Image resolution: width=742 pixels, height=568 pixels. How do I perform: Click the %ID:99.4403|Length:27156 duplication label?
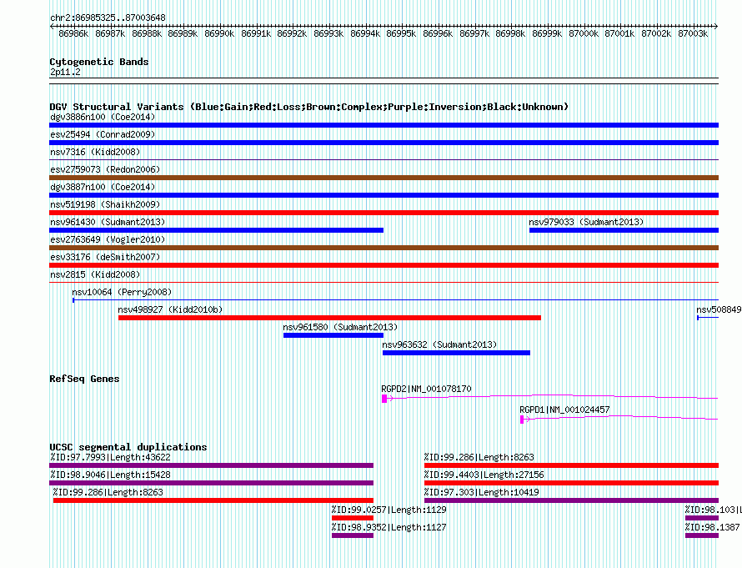click(x=484, y=475)
